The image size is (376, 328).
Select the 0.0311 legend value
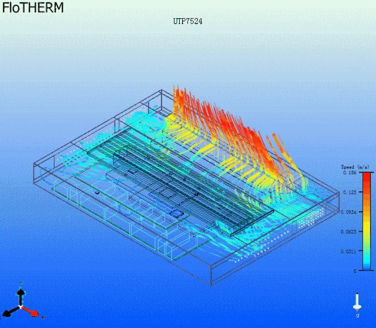coord(348,251)
